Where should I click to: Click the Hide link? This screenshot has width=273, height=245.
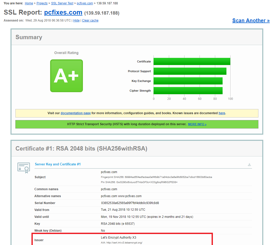[x=77, y=20]
